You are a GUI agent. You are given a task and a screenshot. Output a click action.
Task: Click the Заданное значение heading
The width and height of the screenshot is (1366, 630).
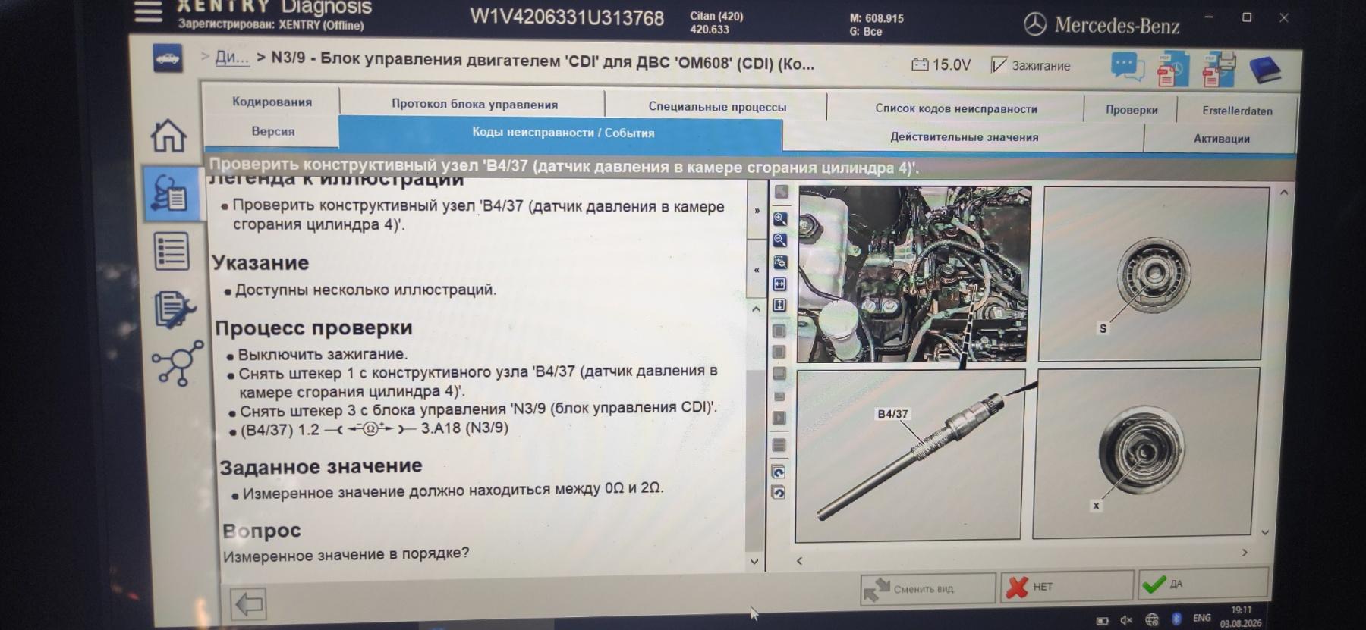point(321,466)
